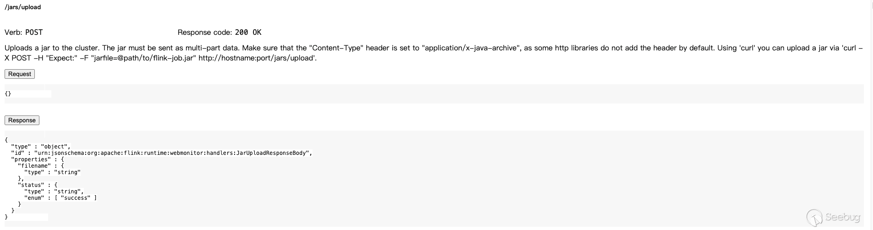Click the Seebug logo icon
This screenshot has width=873, height=230.
814,217
